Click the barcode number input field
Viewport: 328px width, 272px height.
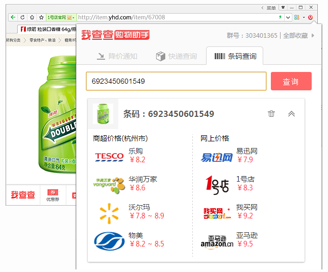click(x=176, y=81)
